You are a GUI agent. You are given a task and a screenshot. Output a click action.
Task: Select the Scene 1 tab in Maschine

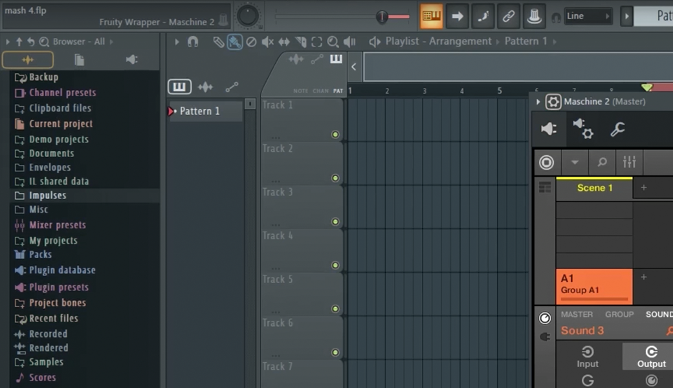595,188
